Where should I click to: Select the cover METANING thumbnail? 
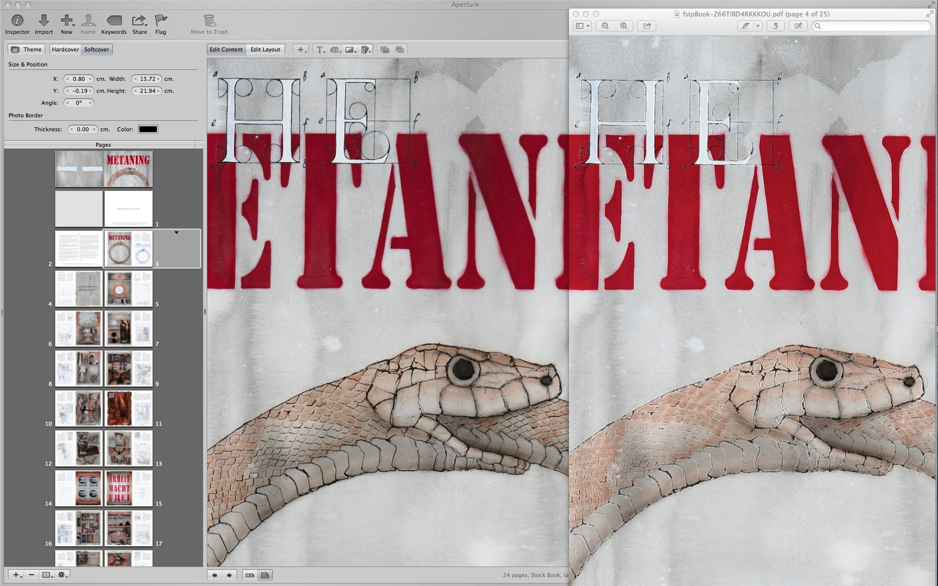(128, 169)
